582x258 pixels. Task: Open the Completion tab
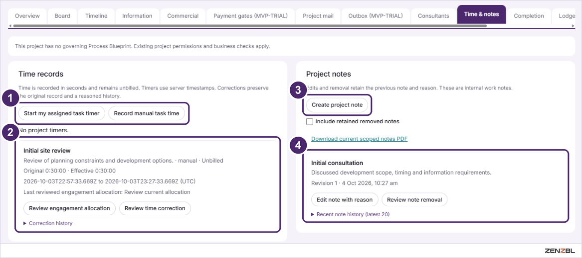(529, 16)
